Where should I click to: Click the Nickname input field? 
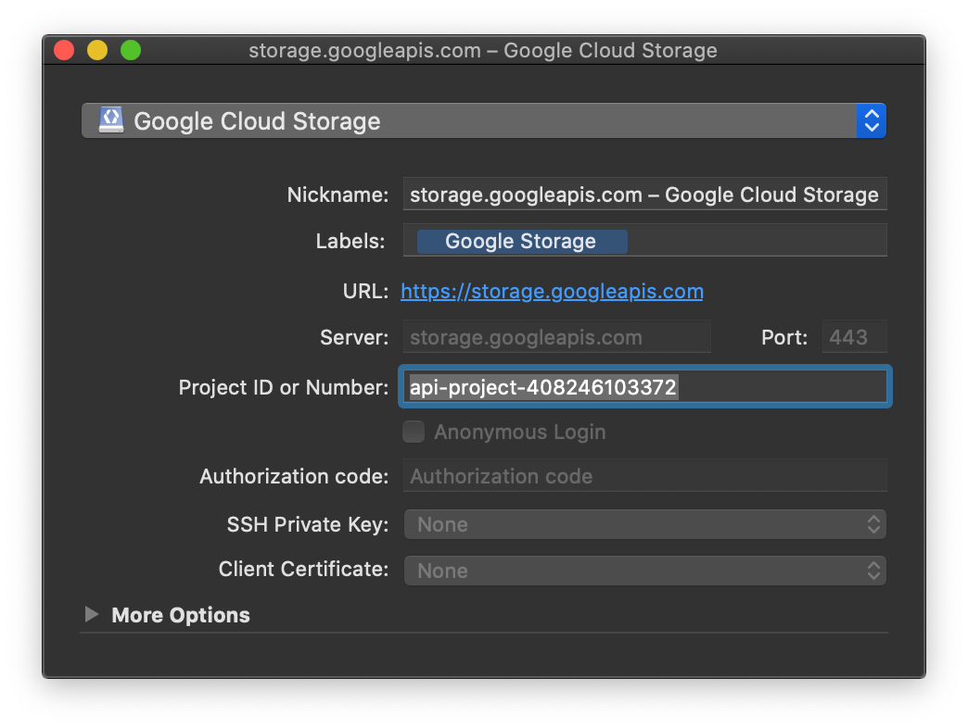tap(643, 194)
